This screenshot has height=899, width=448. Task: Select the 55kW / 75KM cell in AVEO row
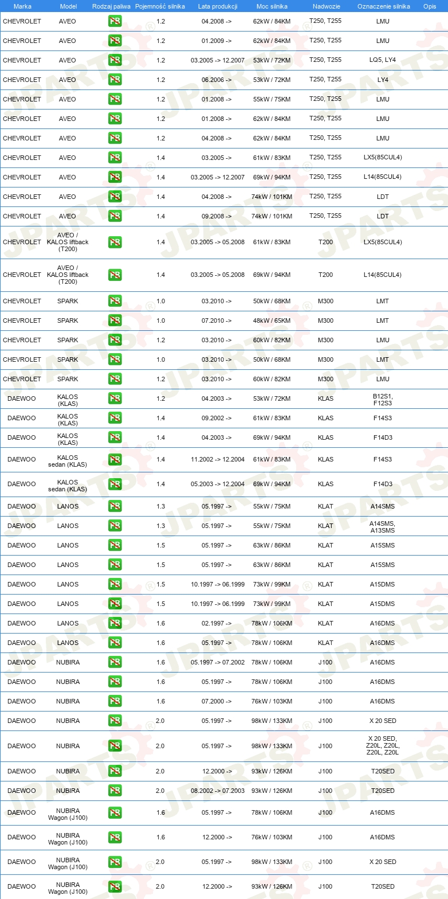point(272,99)
